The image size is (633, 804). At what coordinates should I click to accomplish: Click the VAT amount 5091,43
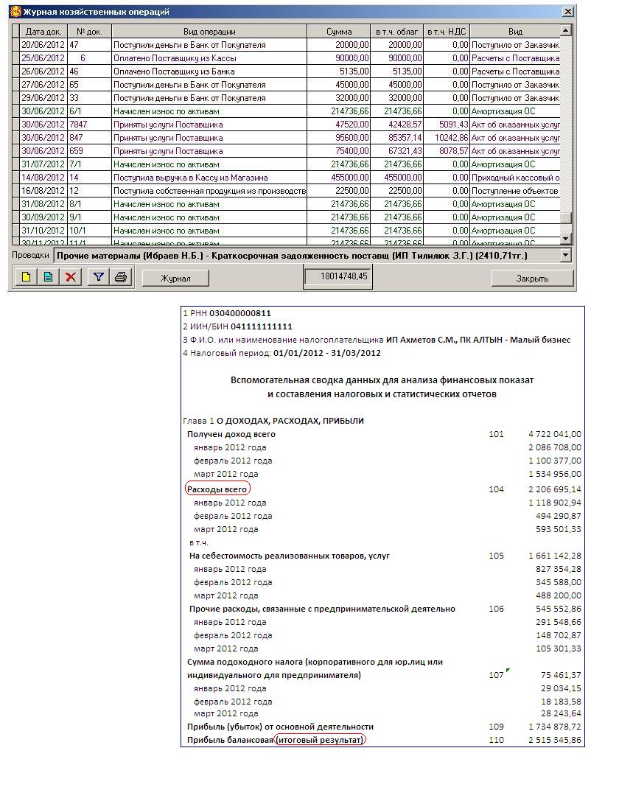[447, 125]
